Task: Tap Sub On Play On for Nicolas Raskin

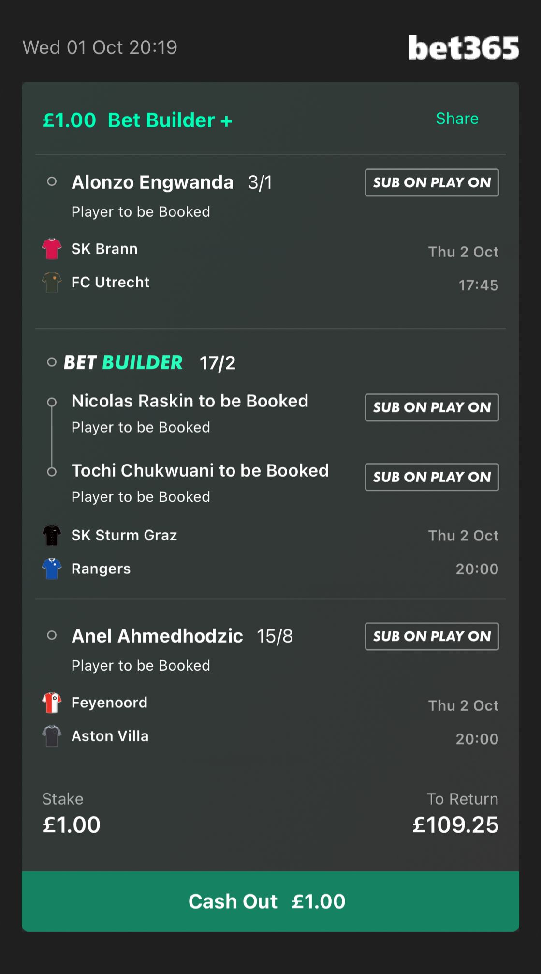Action: click(x=432, y=407)
